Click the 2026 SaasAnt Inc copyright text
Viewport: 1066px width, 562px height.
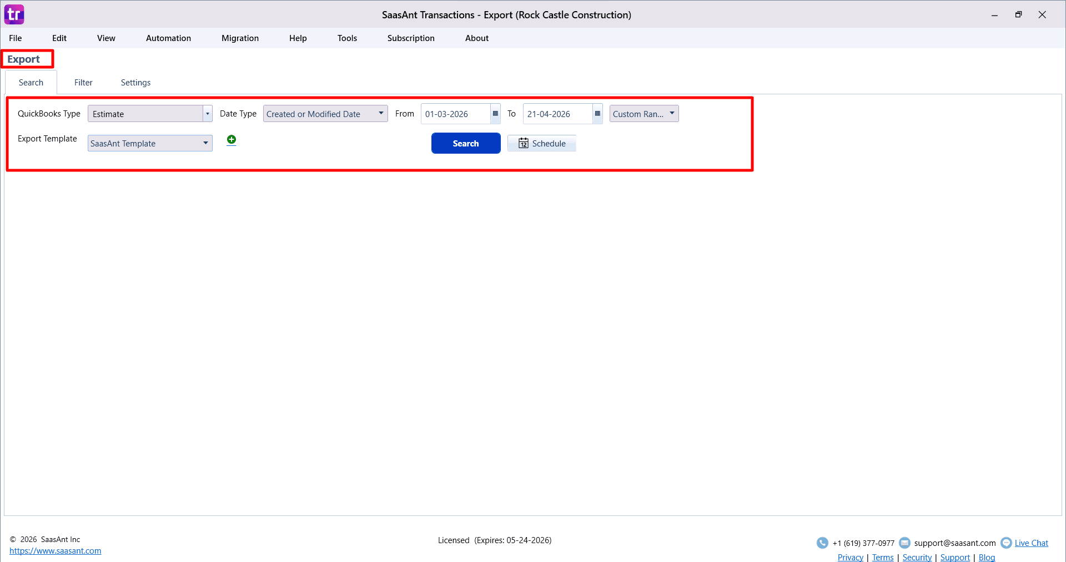45,539
